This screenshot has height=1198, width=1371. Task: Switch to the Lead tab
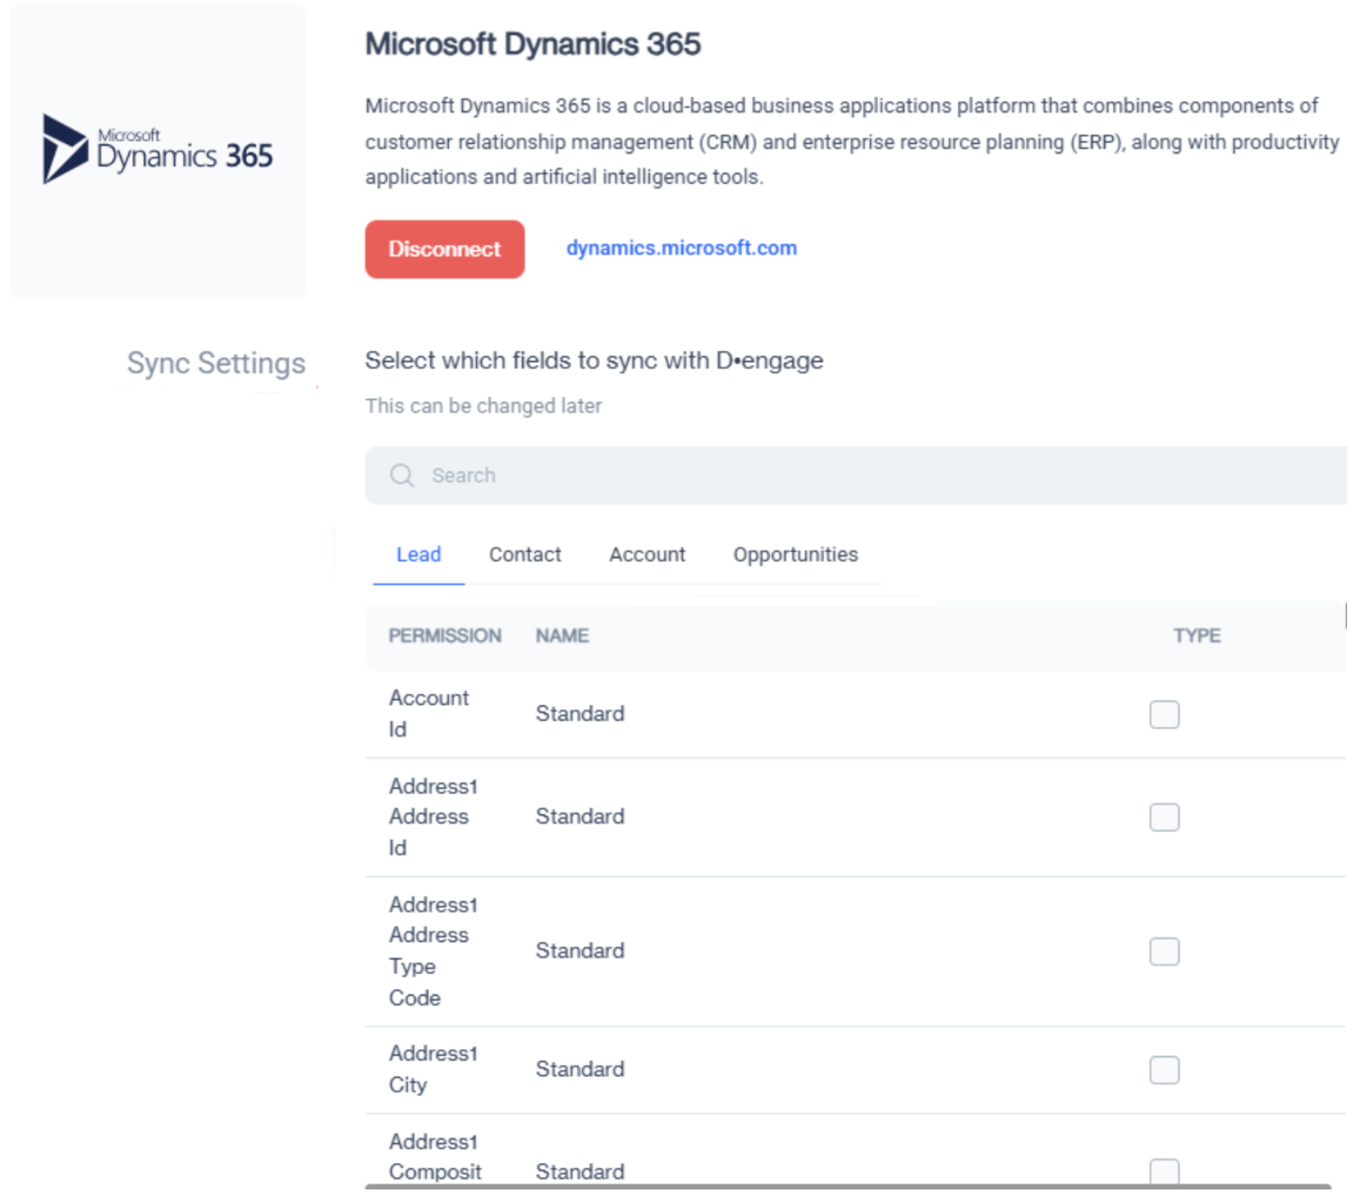[419, 555]
